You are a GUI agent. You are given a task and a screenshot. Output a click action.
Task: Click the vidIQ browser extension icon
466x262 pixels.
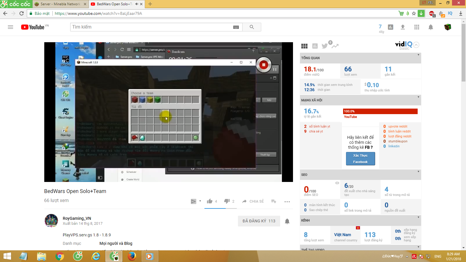click(x=450, y=13)
